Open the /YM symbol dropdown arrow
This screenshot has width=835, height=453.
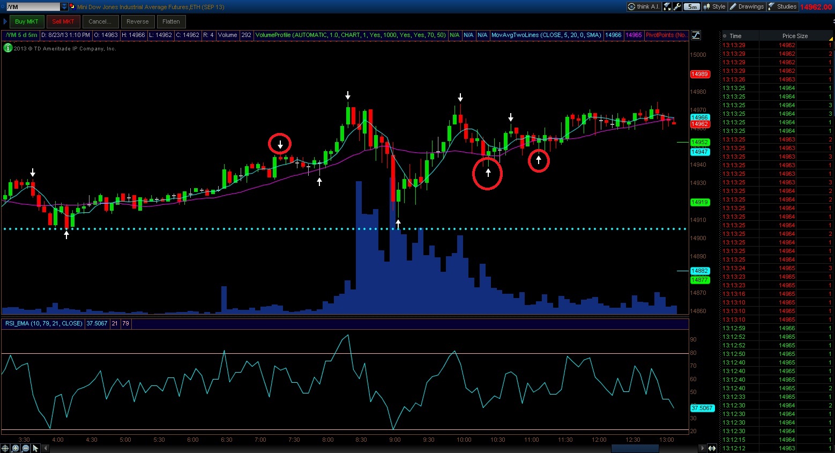coord(64,7)
